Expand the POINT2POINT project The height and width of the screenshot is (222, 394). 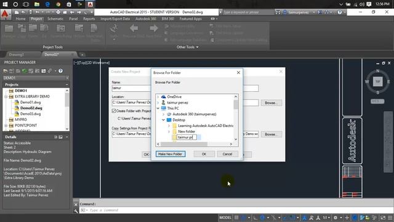[x=6, y=125]
